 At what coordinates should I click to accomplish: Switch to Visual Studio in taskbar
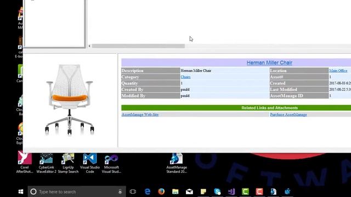point(231,192)
